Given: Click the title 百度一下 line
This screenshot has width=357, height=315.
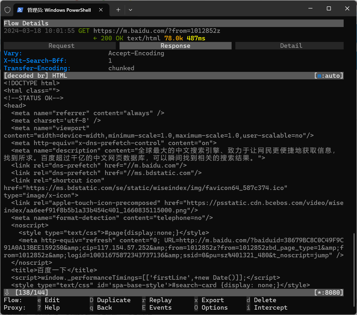Looking at the screenshot, I should tap(54, 270).
